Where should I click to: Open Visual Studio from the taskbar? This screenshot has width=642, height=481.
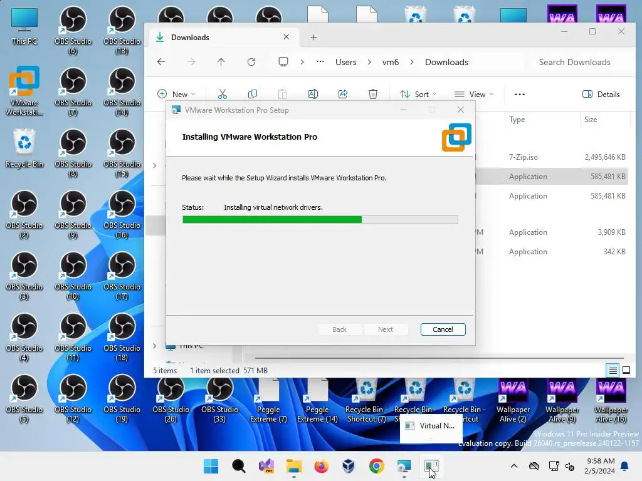266,466
